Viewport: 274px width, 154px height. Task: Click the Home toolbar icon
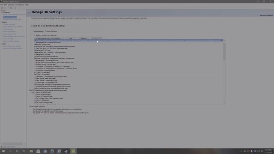(11, 8)
